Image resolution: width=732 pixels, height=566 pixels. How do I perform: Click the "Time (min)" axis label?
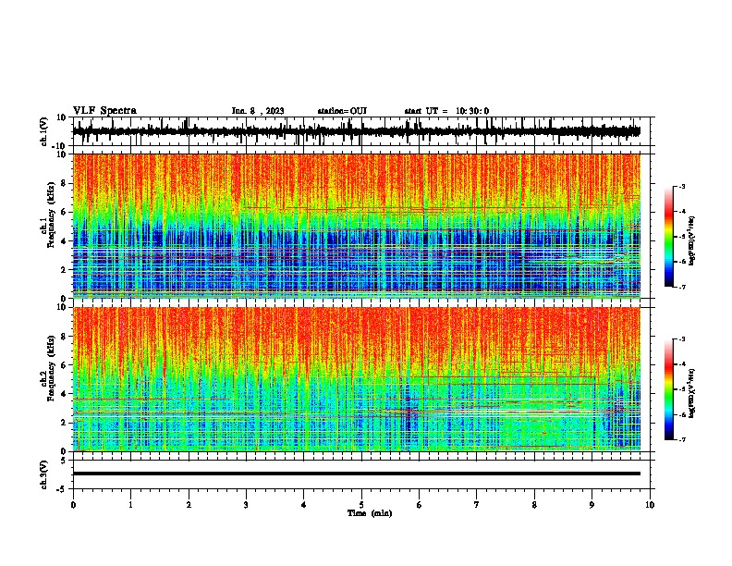pyautogui.click(x=370, y=513)
